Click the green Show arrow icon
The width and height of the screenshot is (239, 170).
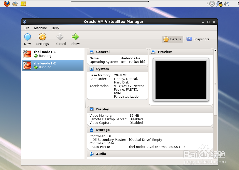pyautogui.click(x=75, y=37)
